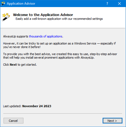
Task: Close the Application Advisor window
Action: click(119, 4)
